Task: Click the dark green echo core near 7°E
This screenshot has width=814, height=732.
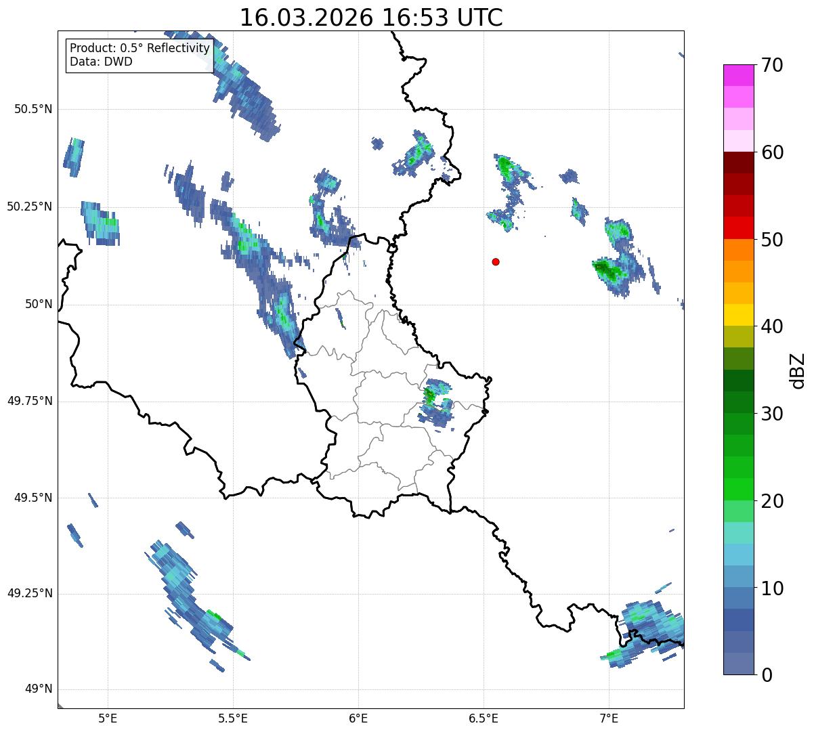Action: (x=609, y=270)
